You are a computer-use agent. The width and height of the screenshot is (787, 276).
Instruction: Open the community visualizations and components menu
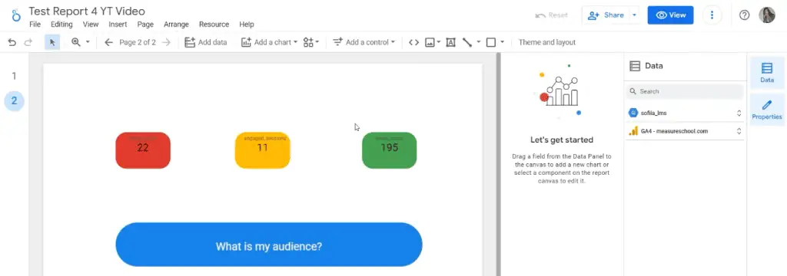pos(311,43)
